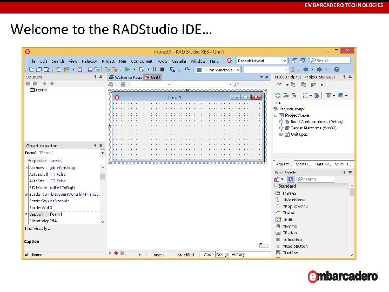
Task: Click Build Configurations (Debug) node
Action: click(x=317, y=122)
